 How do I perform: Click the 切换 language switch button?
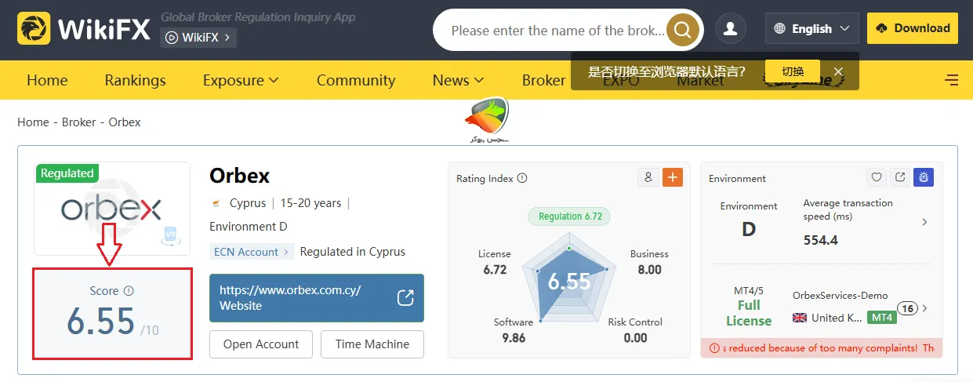(x=793, y=71)
